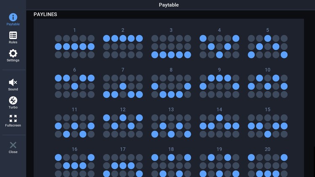
Task: Open the Rules list icon
Action: pyautogui.click(x=13, y=36)
